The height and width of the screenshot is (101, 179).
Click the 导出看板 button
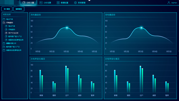pos(7,9)
